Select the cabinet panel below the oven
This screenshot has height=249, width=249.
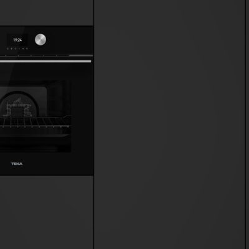point(47,212)
